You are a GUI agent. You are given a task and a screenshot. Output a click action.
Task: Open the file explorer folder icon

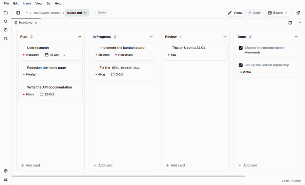point(6,13)
